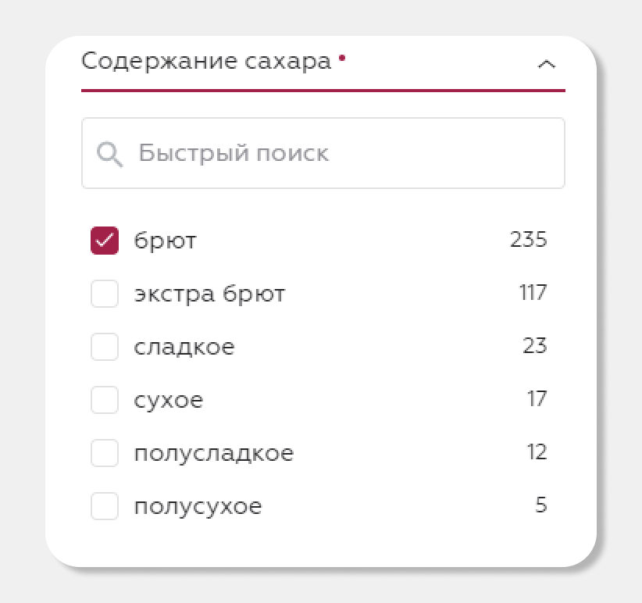
Task: Click the сладкое option text
Action: [185, 346]
